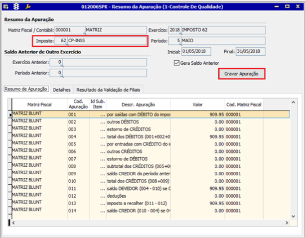Click the Descr. Apuração column header
Image resolution: width=305 pixels, height=238 pixels.
point(139,105)
